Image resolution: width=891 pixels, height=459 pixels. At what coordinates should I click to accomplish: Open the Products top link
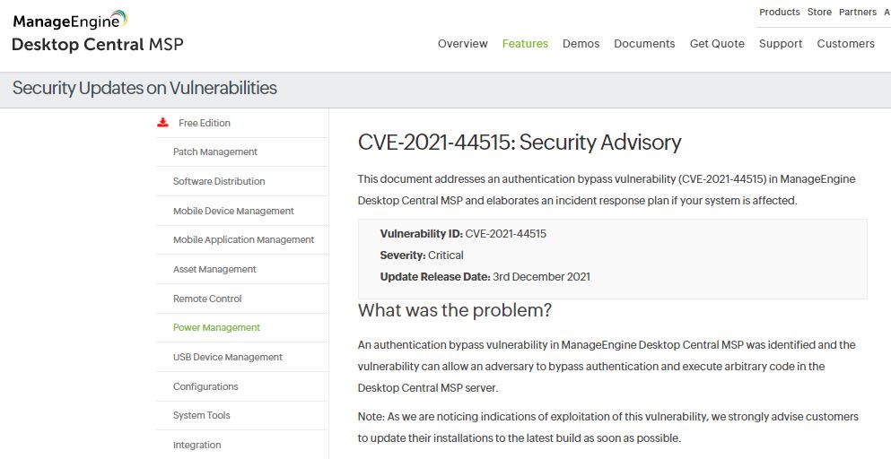779,12
